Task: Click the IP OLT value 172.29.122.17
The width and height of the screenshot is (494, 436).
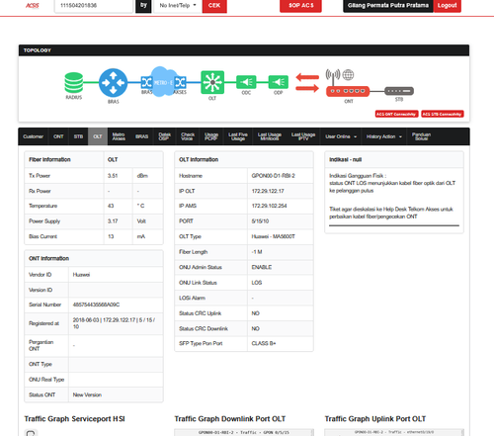Action: tap(268, 191)
